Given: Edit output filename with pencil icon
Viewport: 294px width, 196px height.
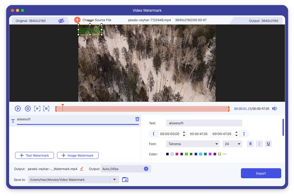Looking at the screenshot, I should 82,169.
